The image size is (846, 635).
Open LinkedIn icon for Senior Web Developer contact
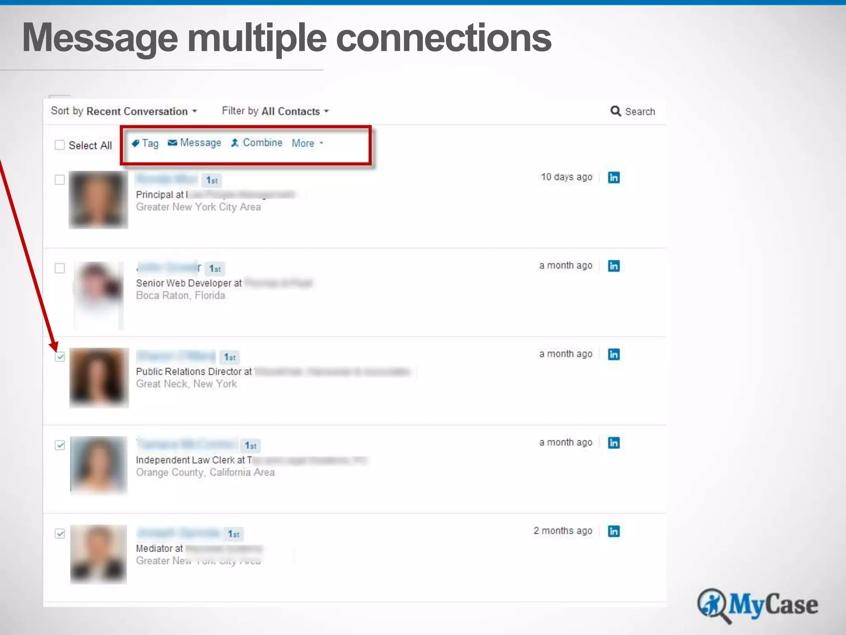(x=614, y=266)
